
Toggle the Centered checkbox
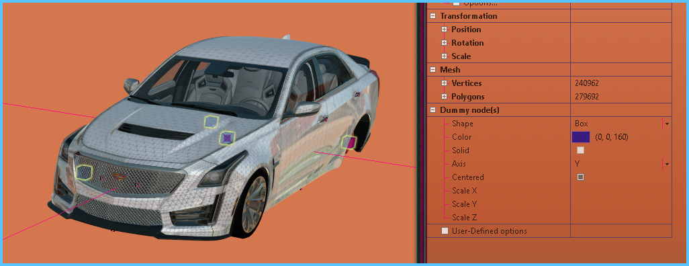pyautogui.click(x=580, y=177)
